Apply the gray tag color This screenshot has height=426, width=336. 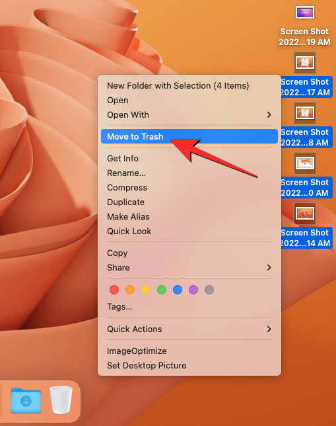(209, 290)
